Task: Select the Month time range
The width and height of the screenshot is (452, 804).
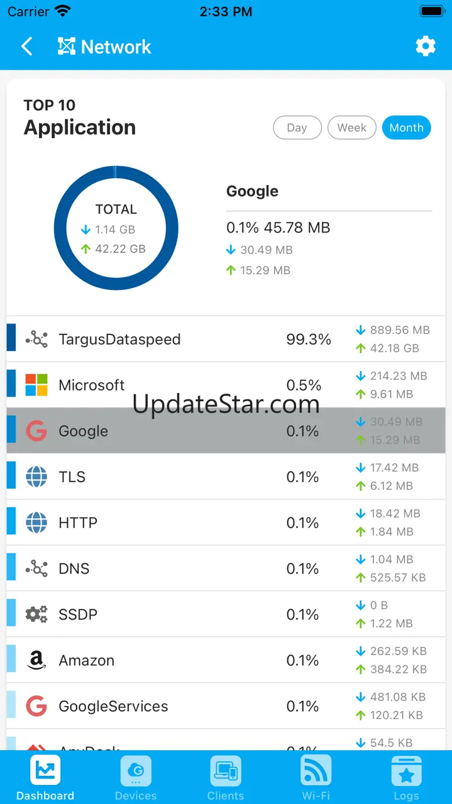Action: pyautogui.click(x=406, y=128)
